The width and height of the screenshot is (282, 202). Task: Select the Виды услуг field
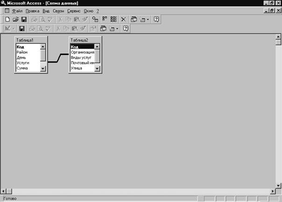click(82, 57)
